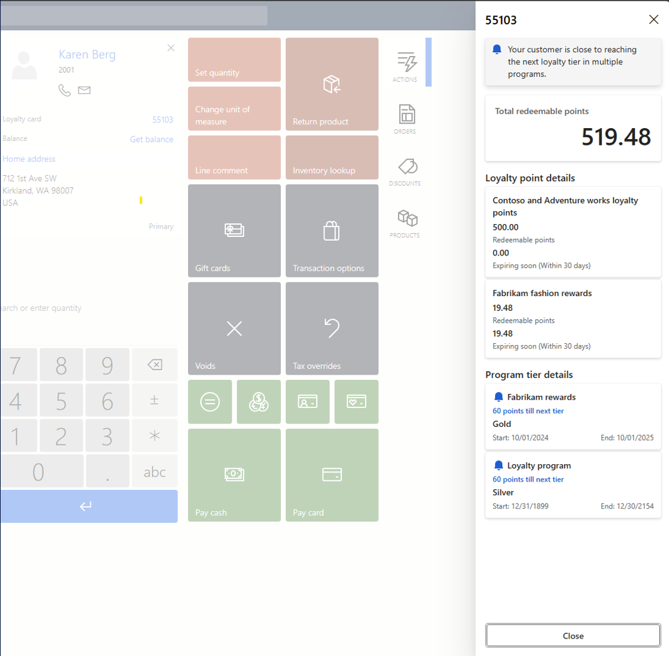
Task: Open the Discounts sidebar tab
Action: pos(405,171)
